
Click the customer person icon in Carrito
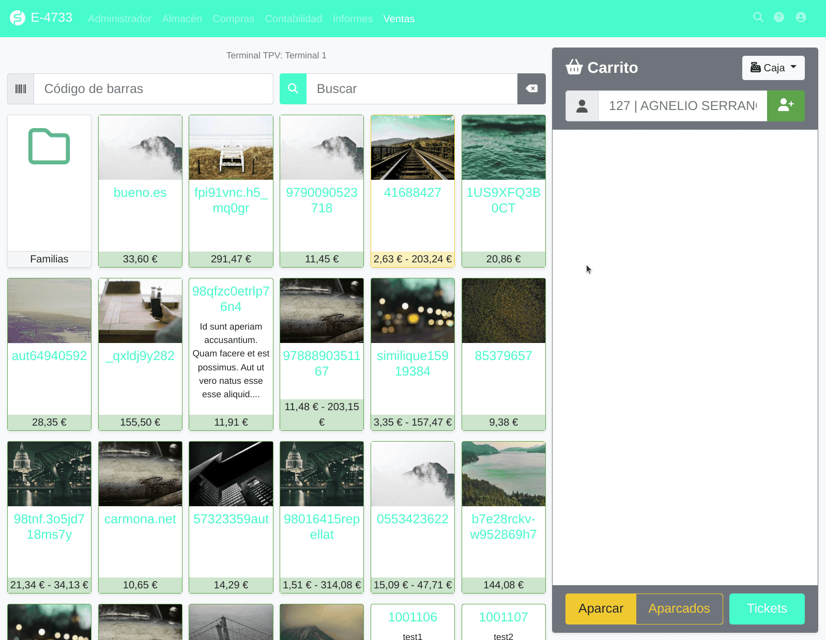point(582,106)
